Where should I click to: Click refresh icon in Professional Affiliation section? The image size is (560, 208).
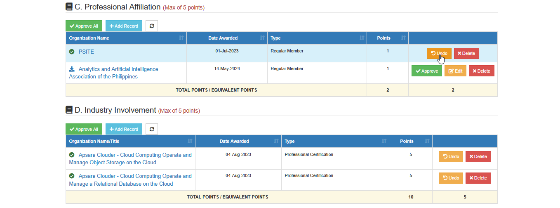click(152, 26)
